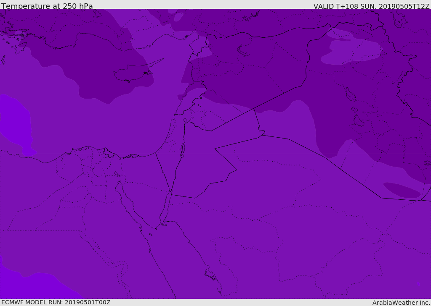The width and height of the screenshot is (431, 306).
Task: Click the bright violet area in bottom-left corner
Action: tap(25, 288)
